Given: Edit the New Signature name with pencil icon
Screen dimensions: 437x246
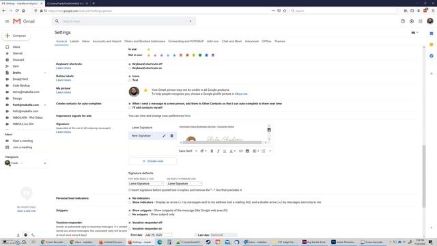Looking at the screenshot, I should [x=164, y=135].
